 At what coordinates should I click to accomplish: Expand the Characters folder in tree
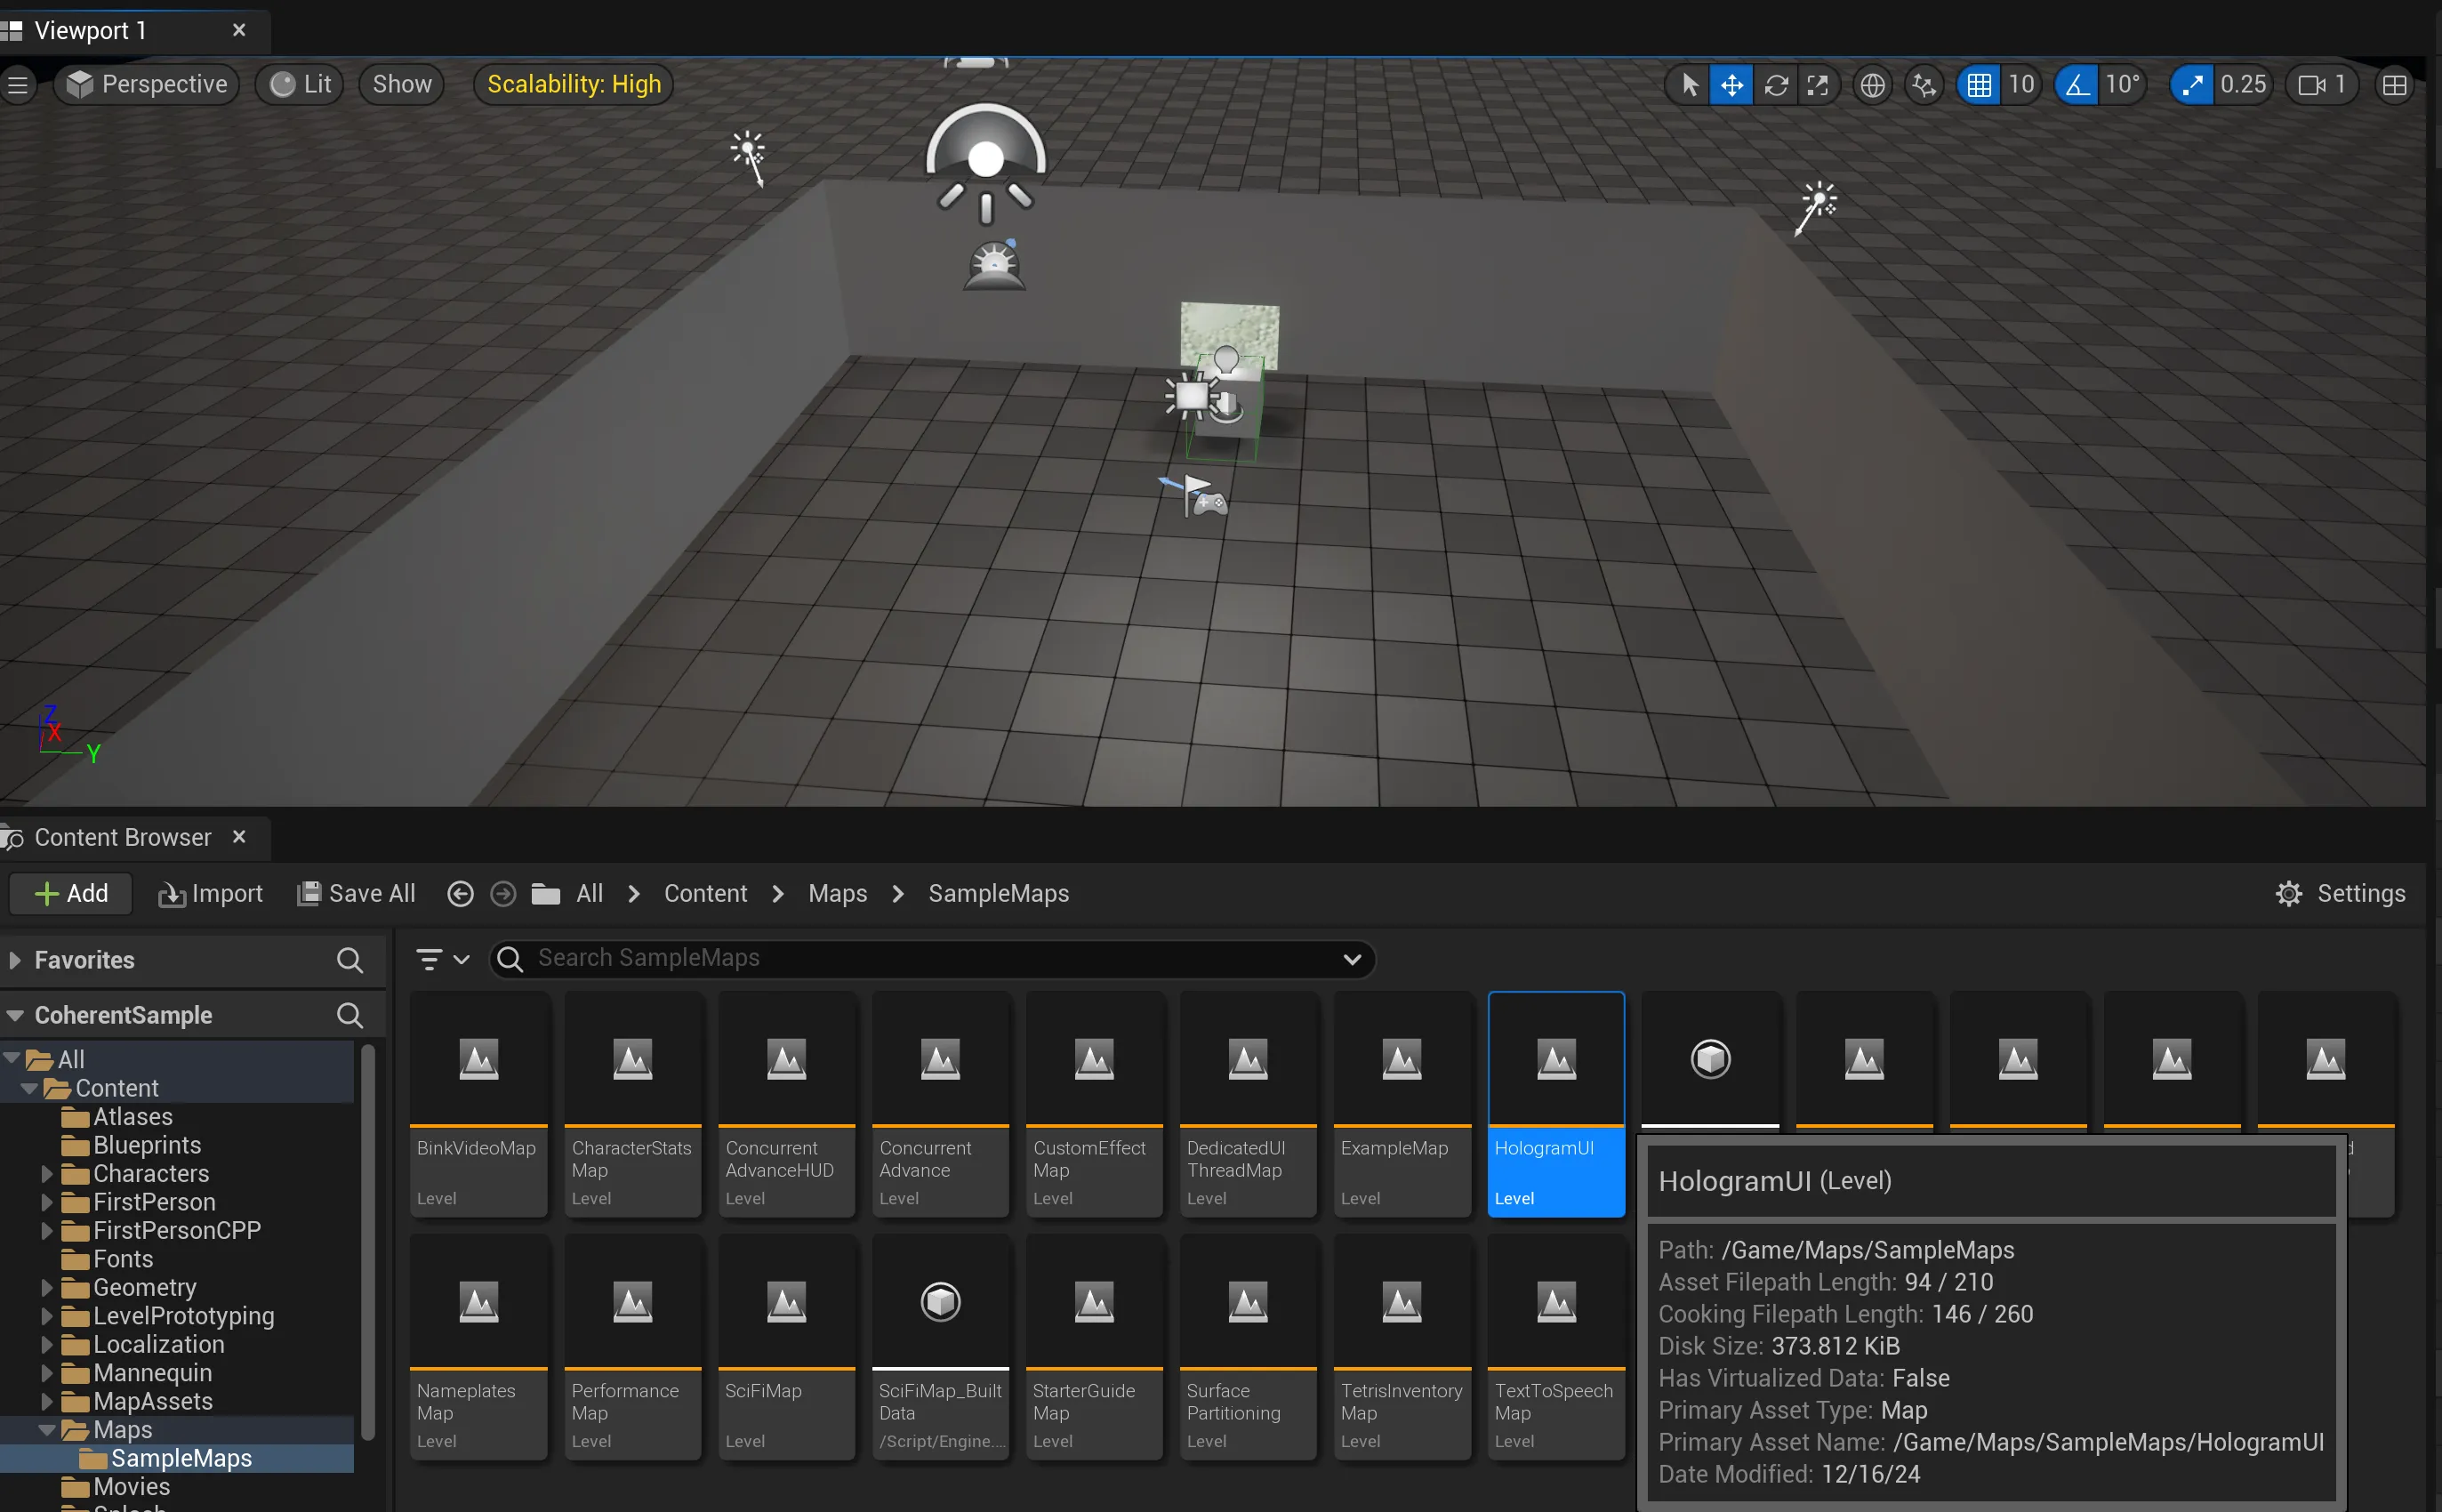point(47,1173)
